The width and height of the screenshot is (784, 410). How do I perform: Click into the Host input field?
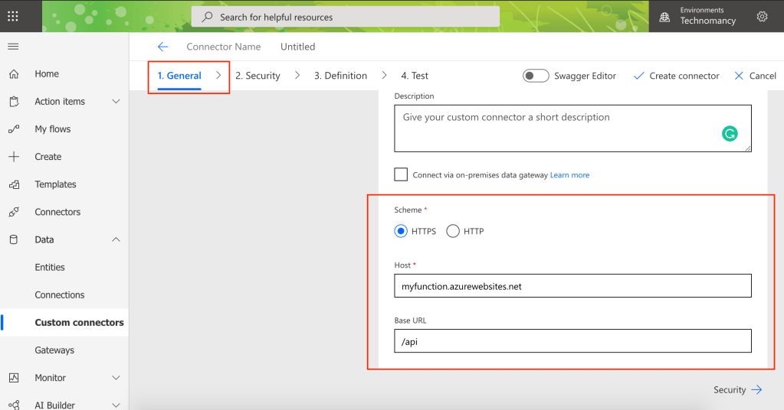572,286
